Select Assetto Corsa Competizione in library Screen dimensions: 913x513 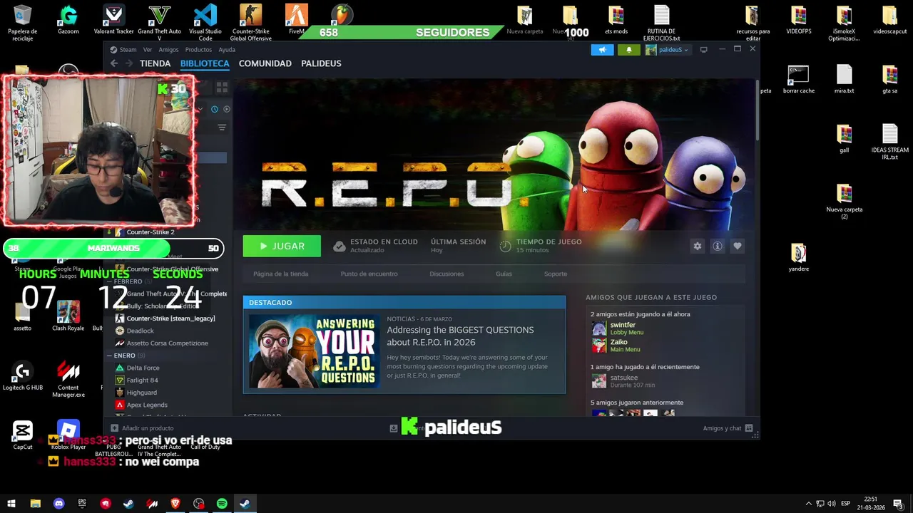coord(167,343)
